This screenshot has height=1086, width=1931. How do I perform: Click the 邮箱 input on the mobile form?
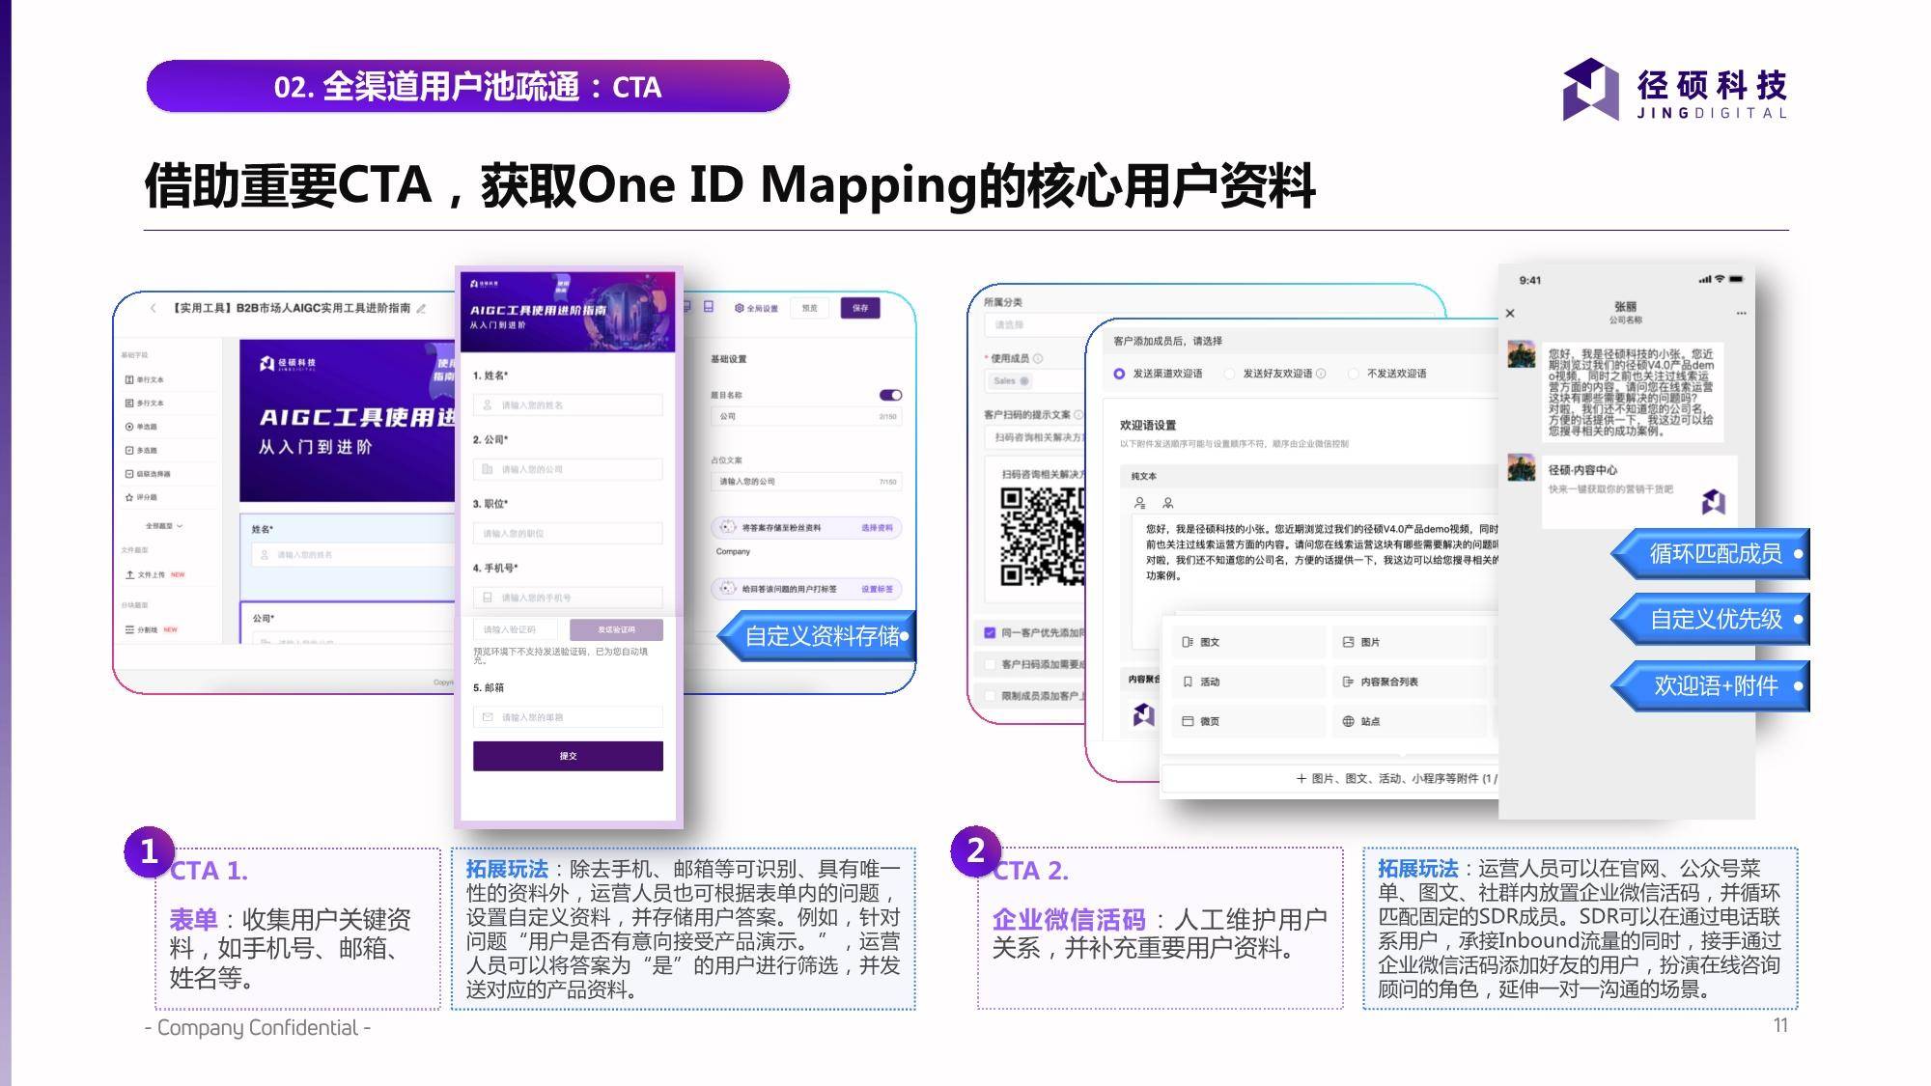(568, 717)
